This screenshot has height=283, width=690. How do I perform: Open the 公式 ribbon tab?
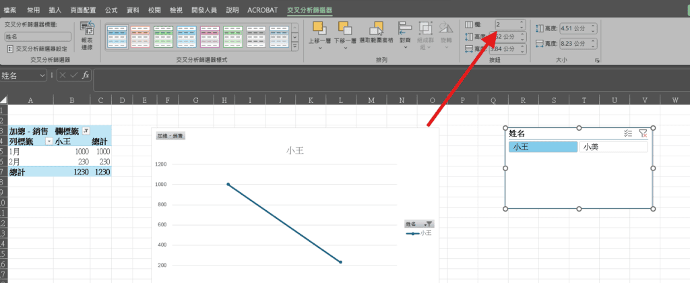coord(111,11)
